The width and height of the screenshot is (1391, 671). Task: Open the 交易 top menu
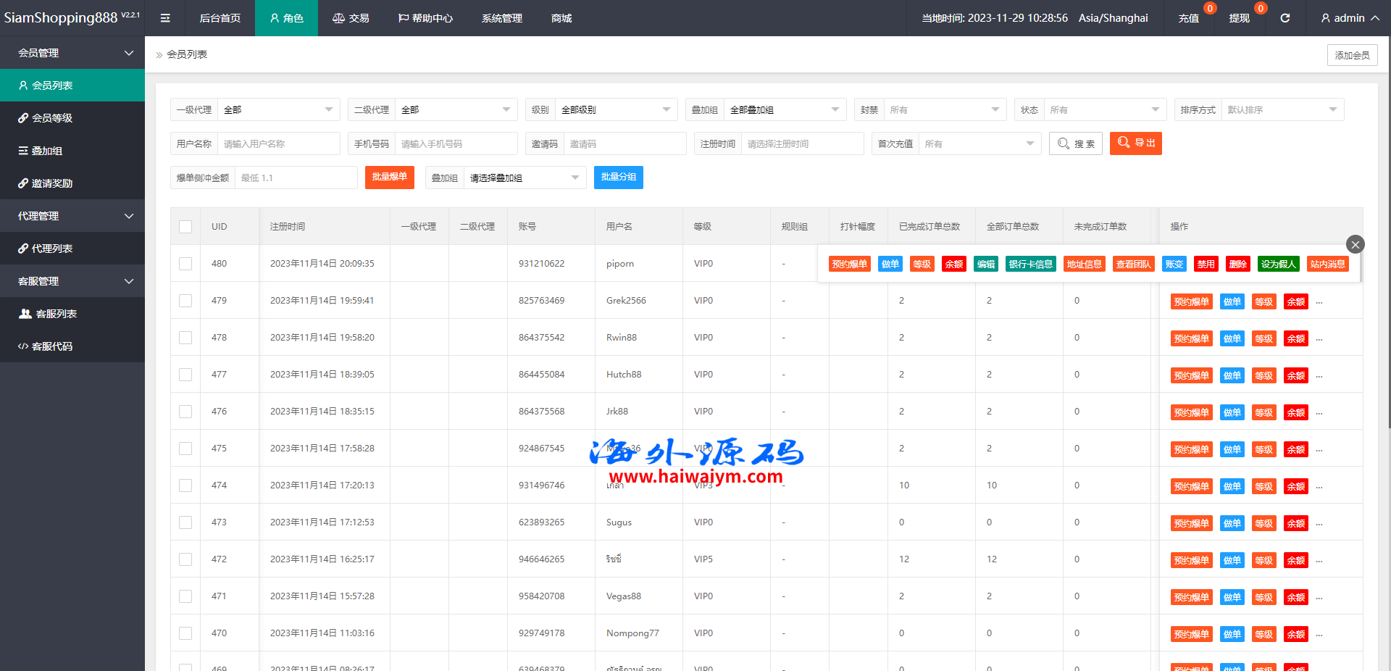(x=351, y=18)
